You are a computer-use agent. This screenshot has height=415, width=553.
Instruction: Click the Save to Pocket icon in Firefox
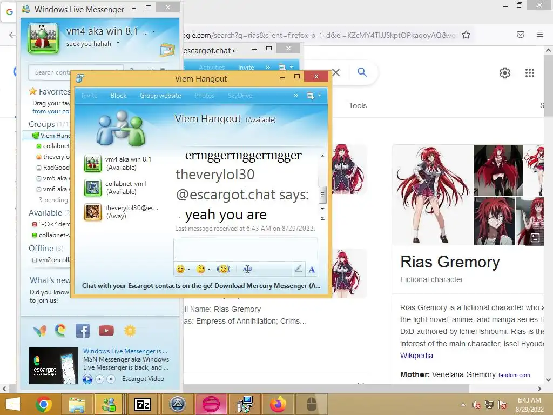click(521, 35)
